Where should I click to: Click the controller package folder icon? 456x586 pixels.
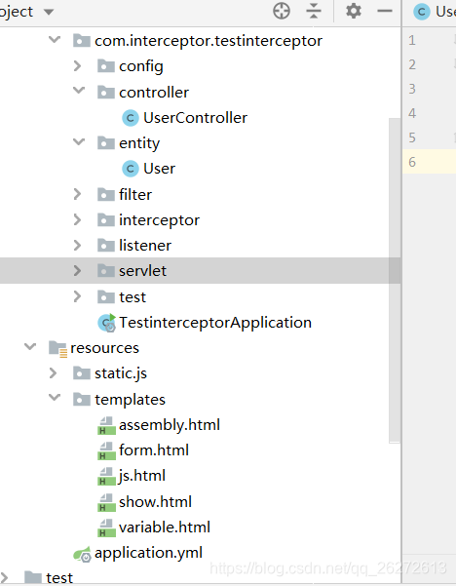click(106, 92)
